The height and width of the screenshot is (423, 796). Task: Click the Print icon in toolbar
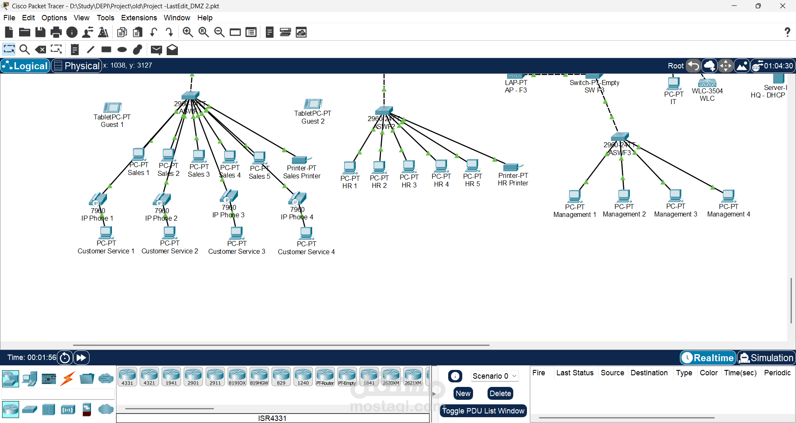pos(56,32)
